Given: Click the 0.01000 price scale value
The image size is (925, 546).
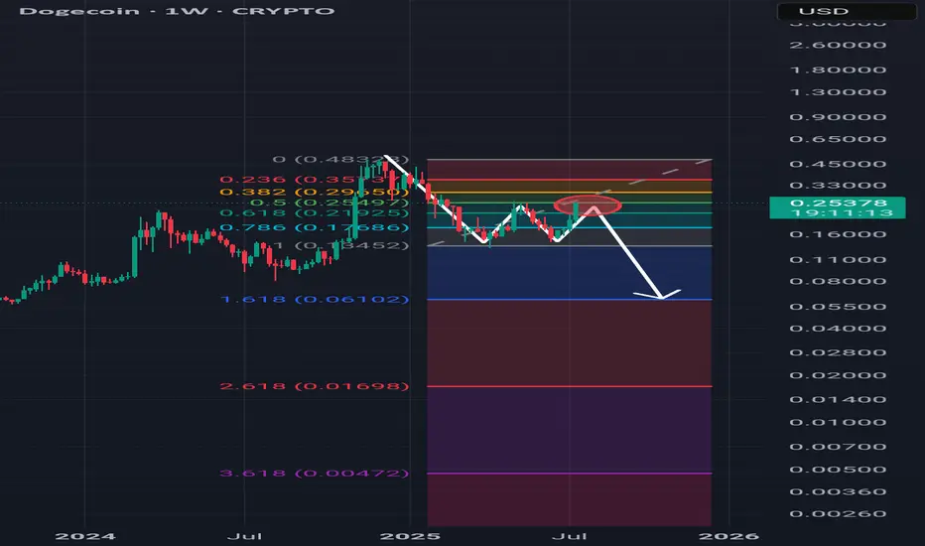Looking at the screenshot, I should click(x=838, y=423).
